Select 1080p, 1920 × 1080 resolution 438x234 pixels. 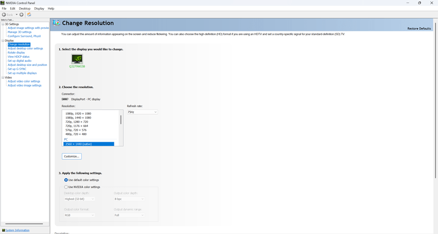pyautogui.click(x=78, y=114)
